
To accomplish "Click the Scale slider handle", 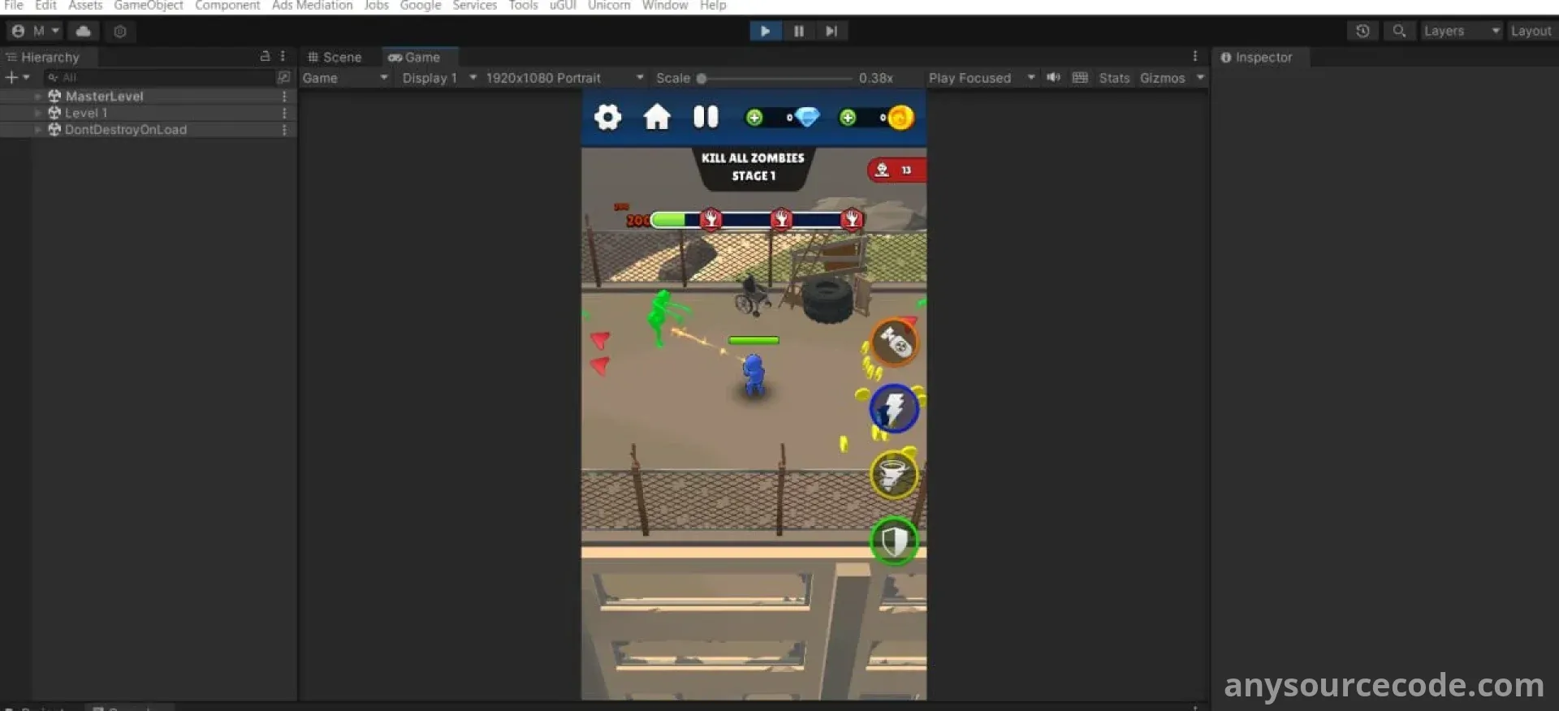I will tap(702, 79).
